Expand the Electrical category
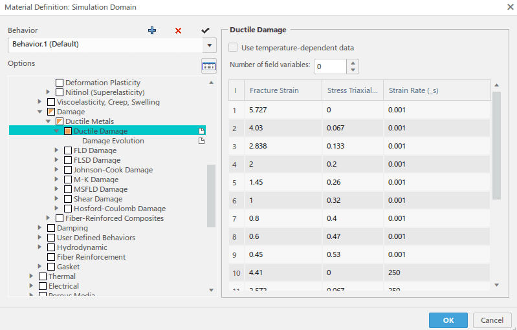Screen dimensions: 517x330 coord(31,285)
